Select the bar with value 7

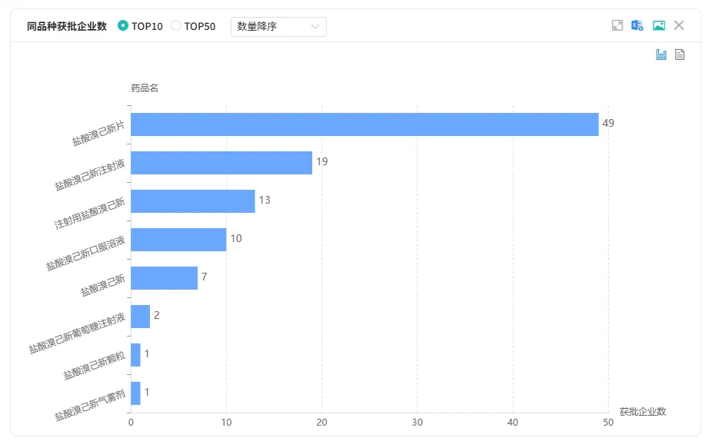click(x=164, y=278)
